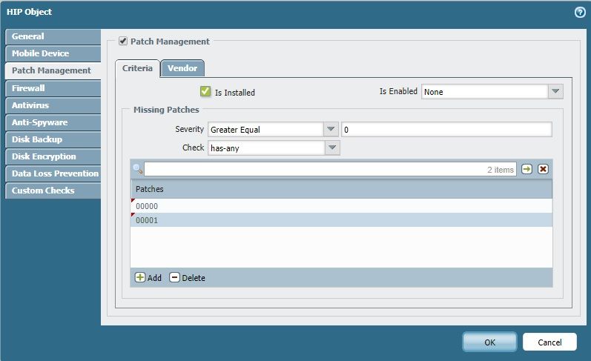This screenshot has height=361, width=591.
Task: Open the Custom Checks side tab
Action: click(53, 191)
